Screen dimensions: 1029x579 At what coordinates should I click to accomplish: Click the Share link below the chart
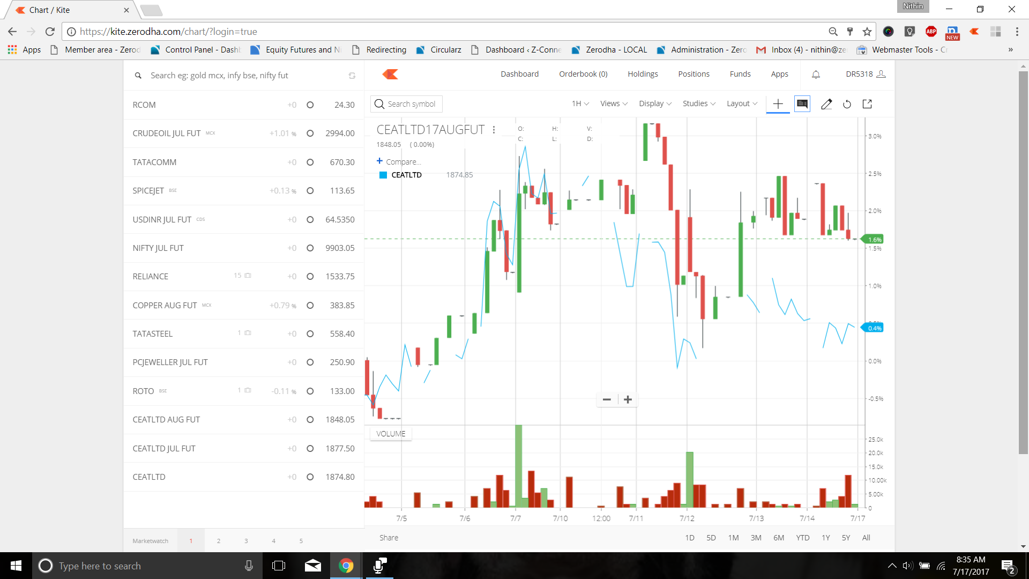click(x=389, y=538)
